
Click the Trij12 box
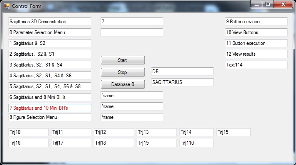(114, 132)
